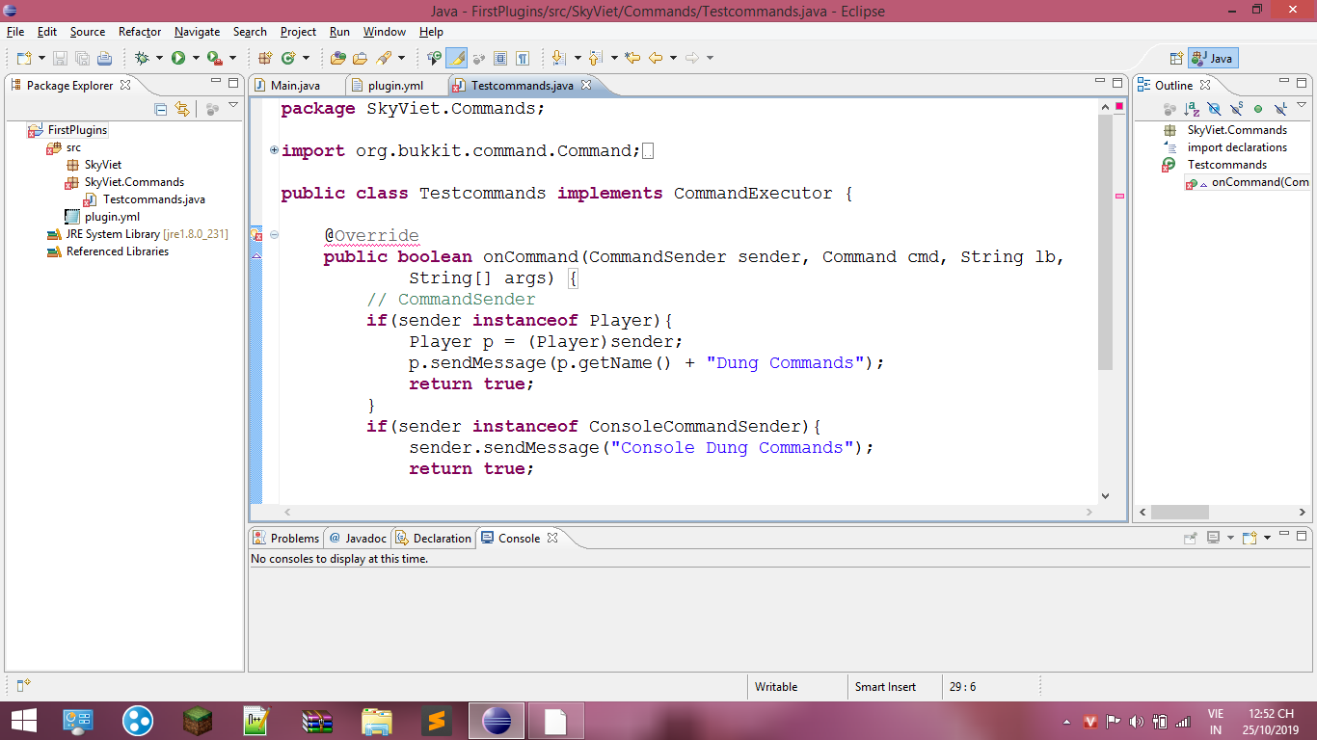Toggle Mark Occurrences highlighter button
This screenshot has width=1317, height=740.
tap(456, 58)
